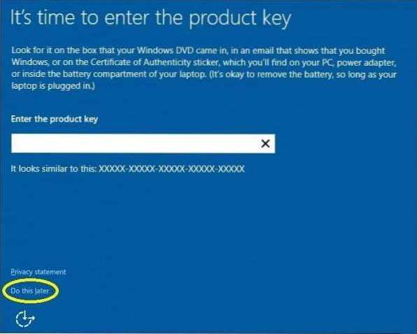417x334 pixels.
Task: Click the sample key format XXXXX-XXXXX text
Action: click(171, 169)
